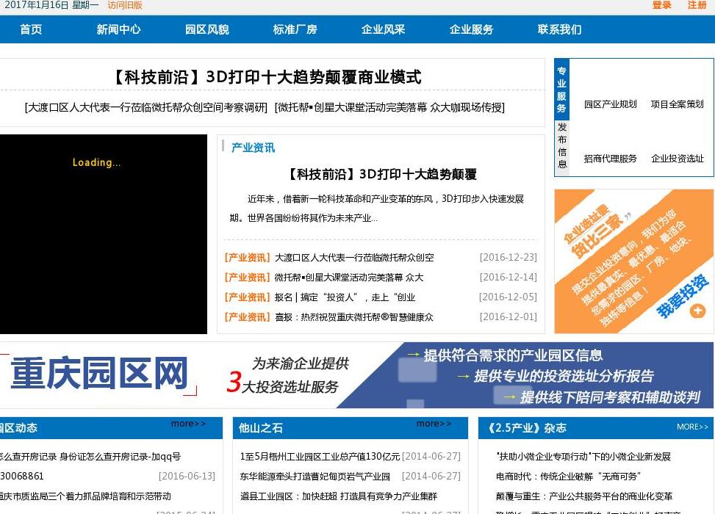Open more link in 他山之石 panel

pos(434,424)
